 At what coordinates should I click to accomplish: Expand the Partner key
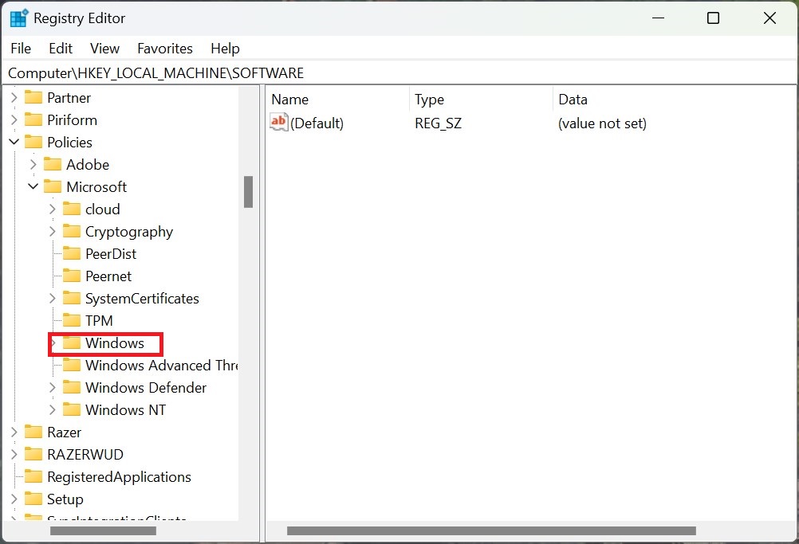(x=14, y=97)
